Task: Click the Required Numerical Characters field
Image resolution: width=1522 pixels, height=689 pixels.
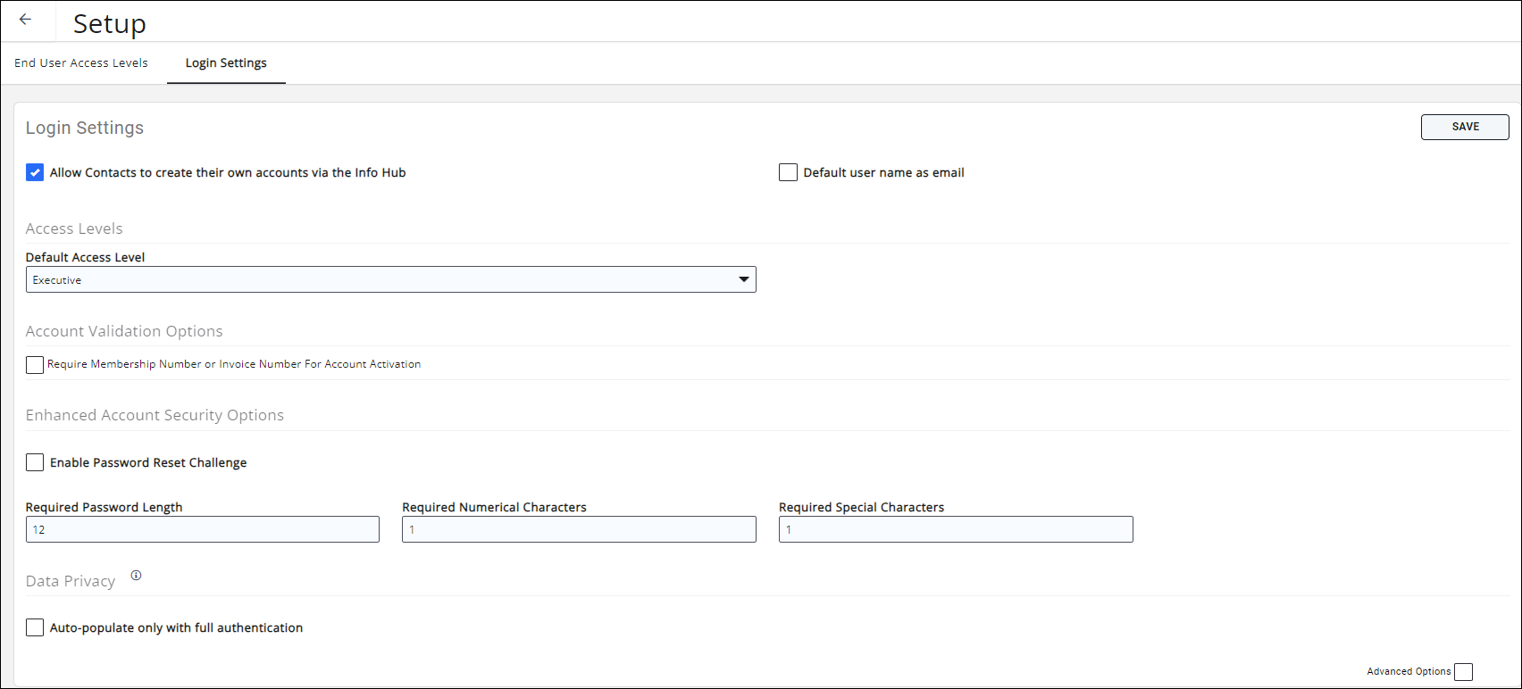Action: coord(579,529)
